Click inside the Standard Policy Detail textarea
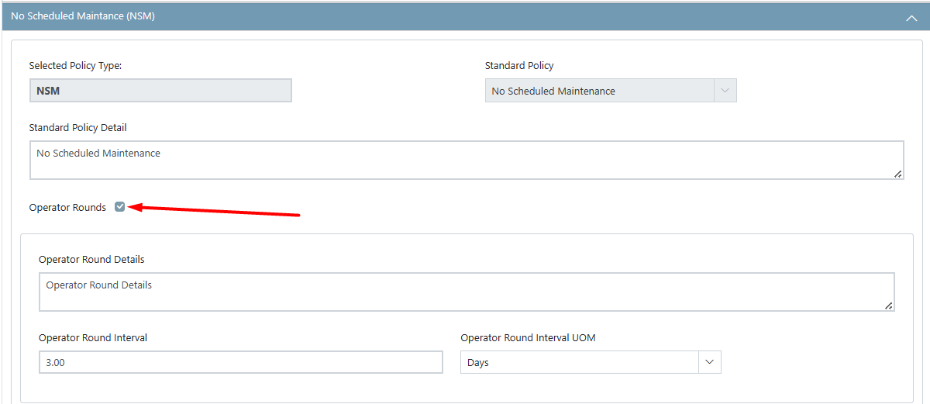This screenshot has height=404, width=930. 467,161
